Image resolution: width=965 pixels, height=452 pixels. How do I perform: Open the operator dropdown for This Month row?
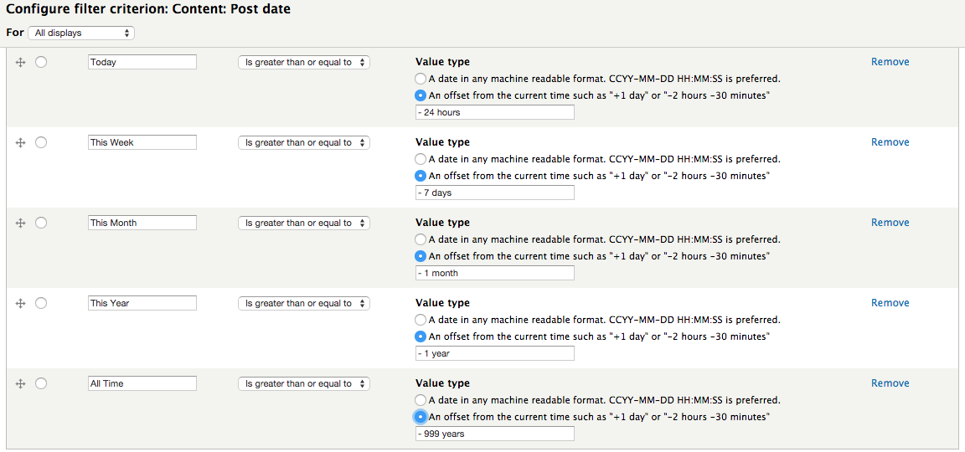coord(304,223)
